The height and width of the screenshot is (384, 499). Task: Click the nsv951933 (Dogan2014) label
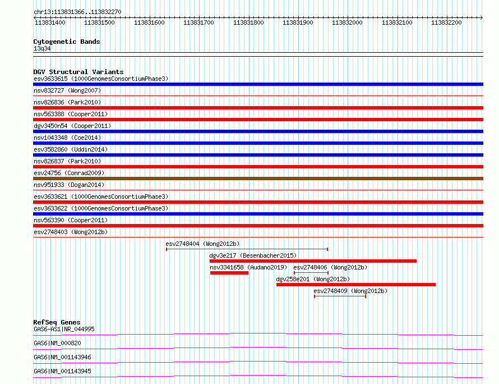pyautogui.click(x=69, y=185)
